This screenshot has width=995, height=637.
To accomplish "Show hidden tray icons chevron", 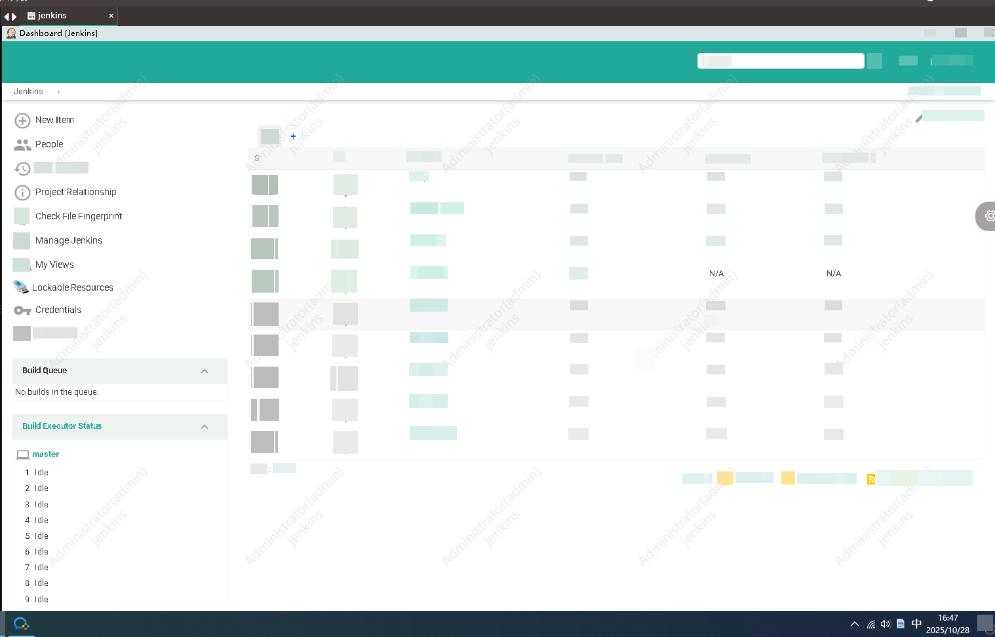I will [854, 624].
